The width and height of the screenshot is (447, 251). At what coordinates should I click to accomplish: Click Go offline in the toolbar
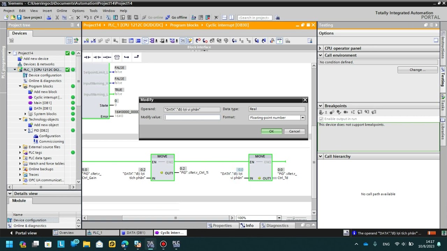[176, 17]
